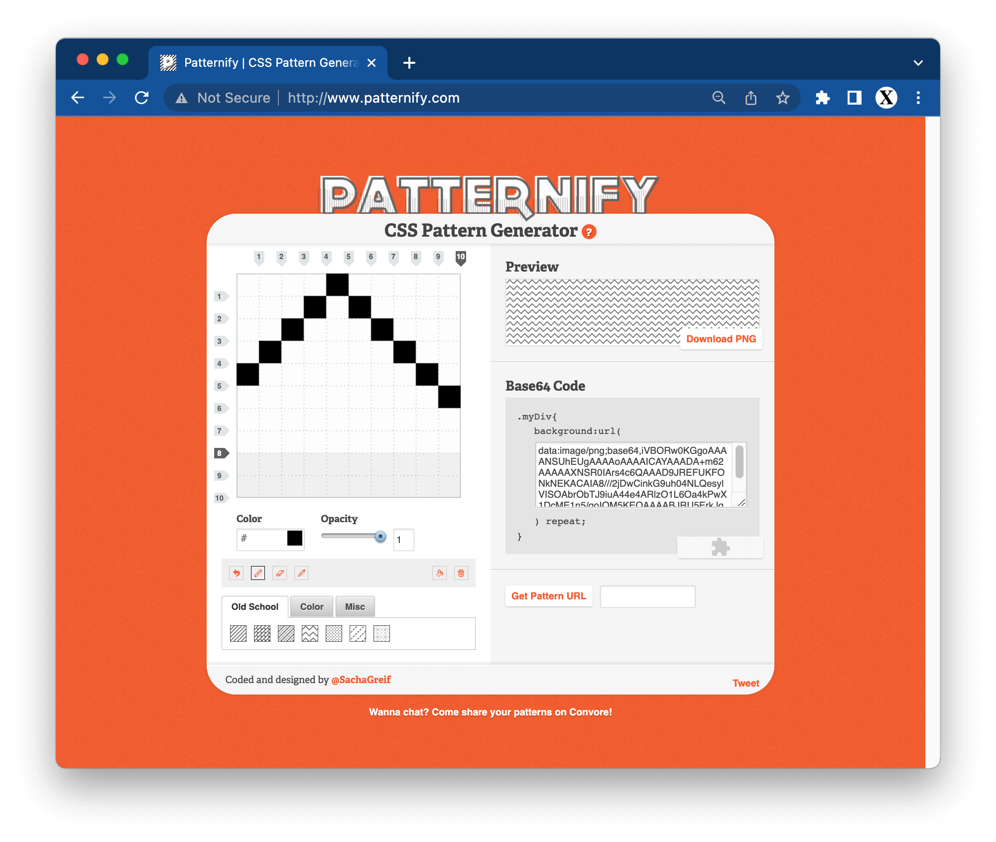
Task: Click the trash icon to clear the canvas
Action: coord(461,573)
